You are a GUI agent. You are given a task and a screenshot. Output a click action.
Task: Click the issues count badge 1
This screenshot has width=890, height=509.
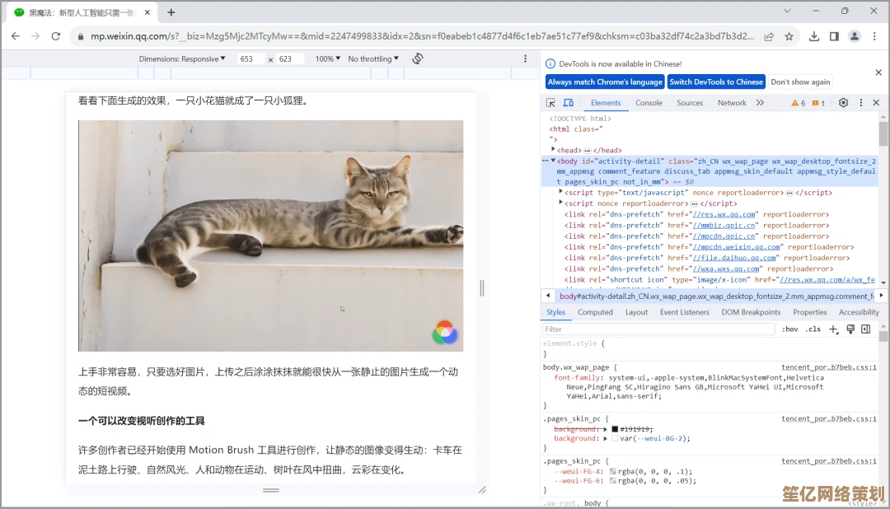pyautogui.click(x=818, y=103)
